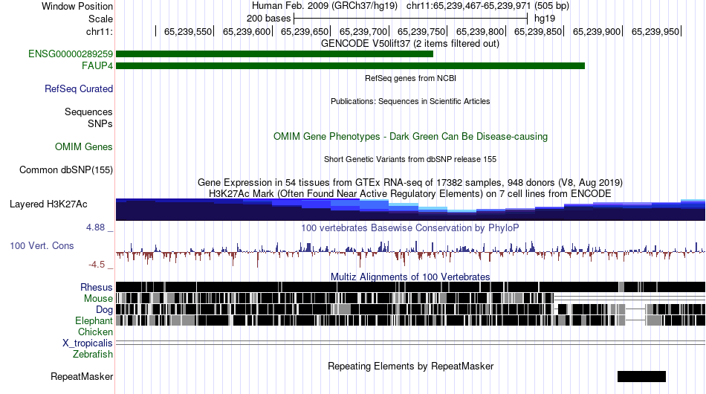Click Repeating Elements by RepeatMasker title
This screenshot has width=706, height=394.
411,366
